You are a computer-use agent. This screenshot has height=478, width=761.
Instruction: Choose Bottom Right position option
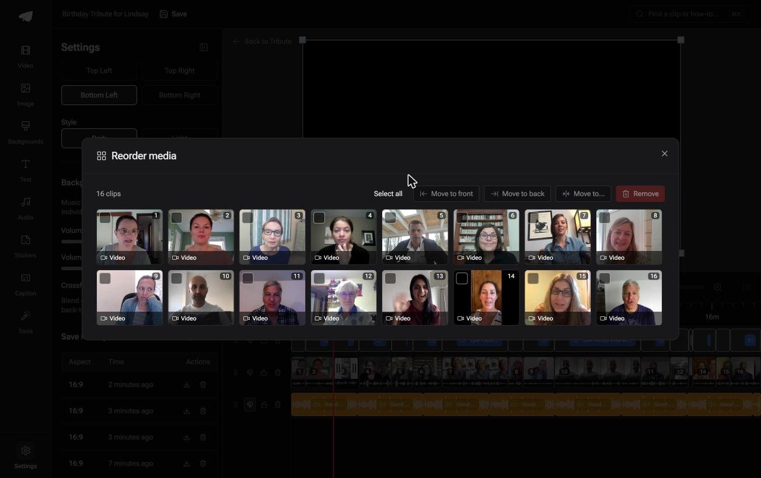tap(180, 95)
